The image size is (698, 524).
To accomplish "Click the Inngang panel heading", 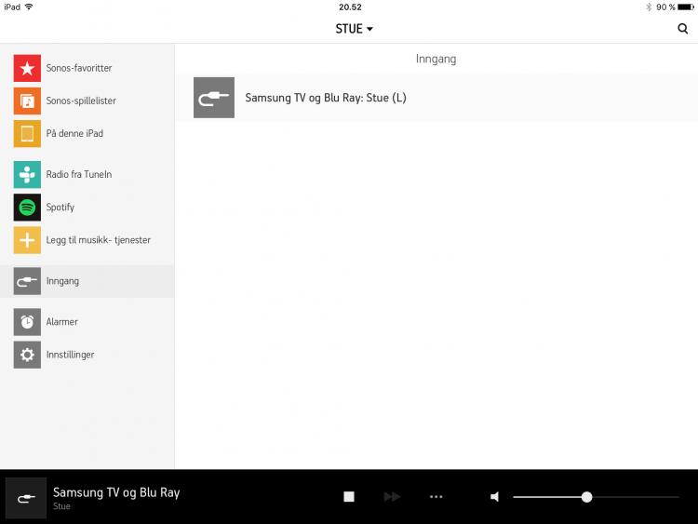I will pos(436,59).
